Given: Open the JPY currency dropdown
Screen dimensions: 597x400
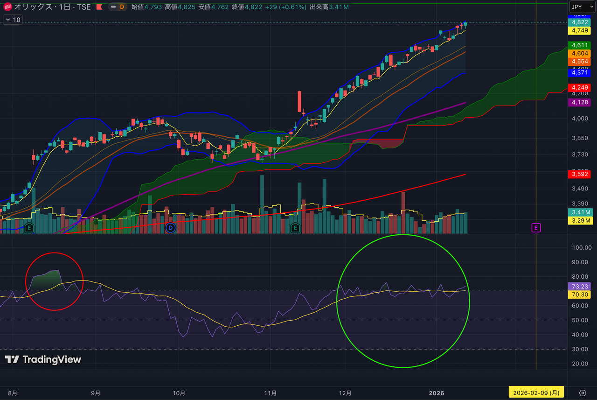Looking at the screenshot, I should pos(582,7).
